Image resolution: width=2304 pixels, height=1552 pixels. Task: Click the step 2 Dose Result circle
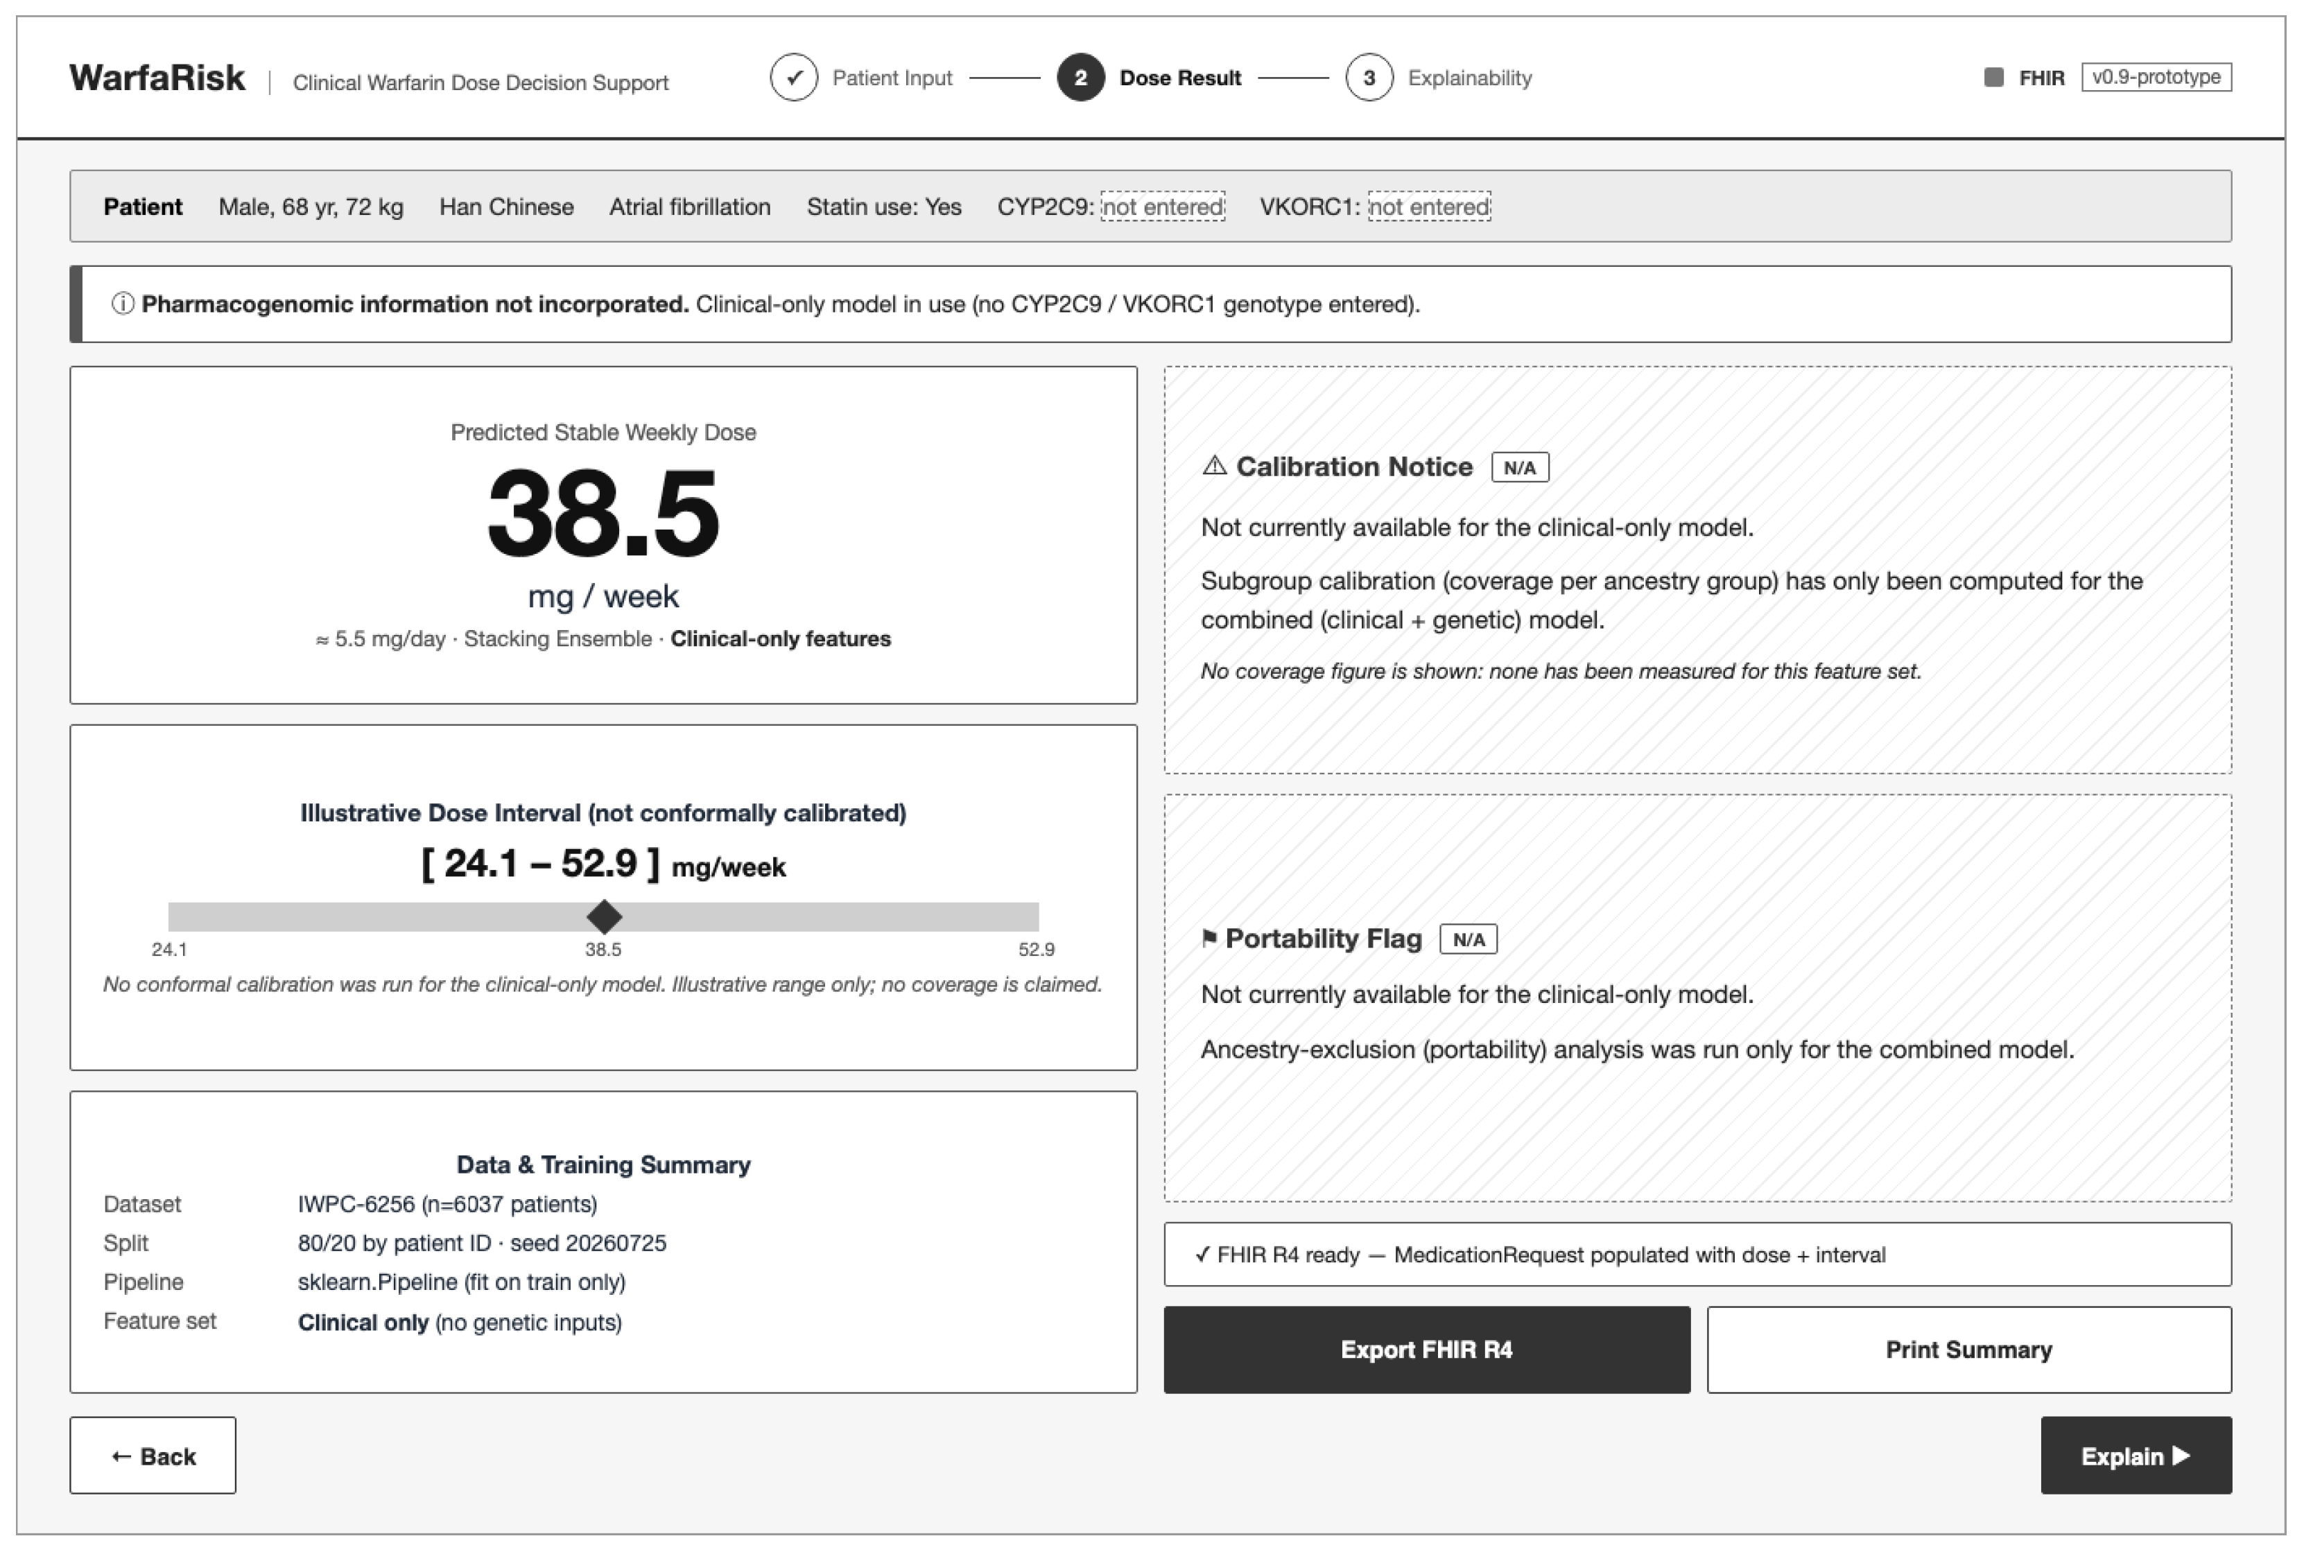click(1080, 77)
